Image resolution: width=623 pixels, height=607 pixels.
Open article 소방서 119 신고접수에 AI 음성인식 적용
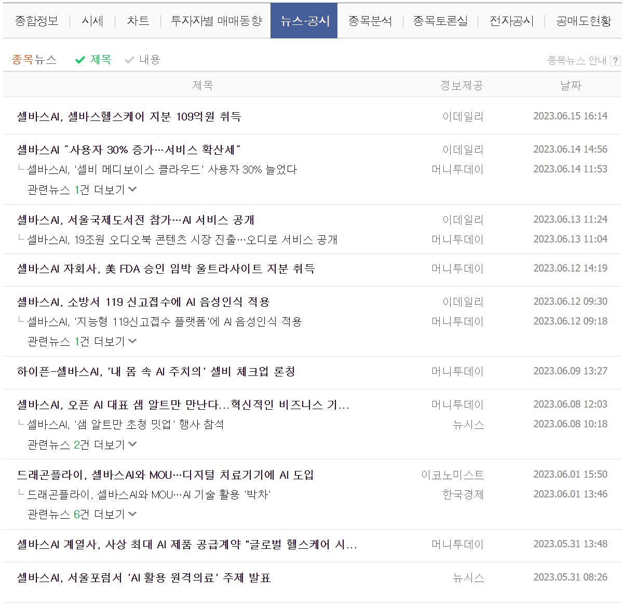click(x=143, y=302)
